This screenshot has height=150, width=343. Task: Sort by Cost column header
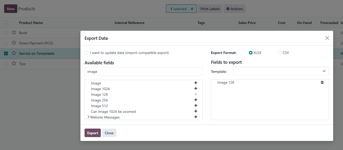(x=281, y=23)
